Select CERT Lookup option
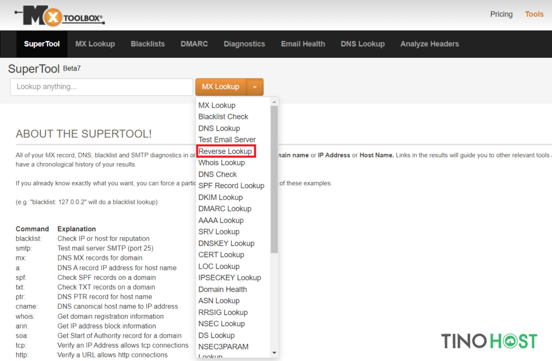Viewport: 552px width, 361px height. coord(221,254)
